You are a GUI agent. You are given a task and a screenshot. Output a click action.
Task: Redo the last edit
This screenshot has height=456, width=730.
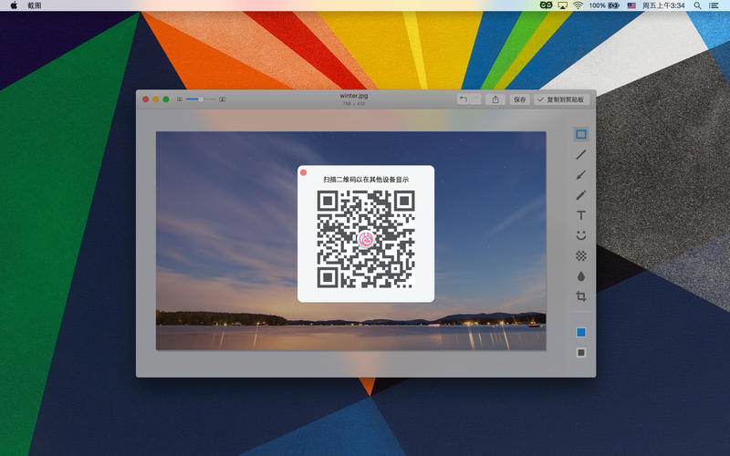coord(475,99)
